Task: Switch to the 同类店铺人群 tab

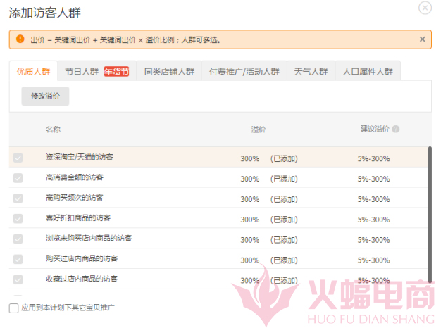Action: pos(168,71)
